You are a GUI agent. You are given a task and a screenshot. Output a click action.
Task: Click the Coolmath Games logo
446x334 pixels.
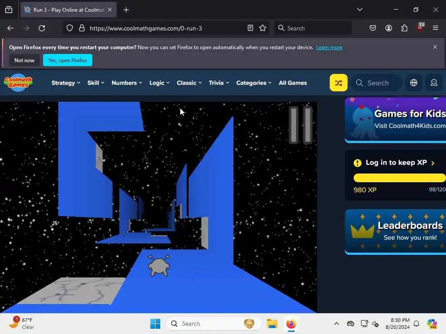[x=18, y=83]
